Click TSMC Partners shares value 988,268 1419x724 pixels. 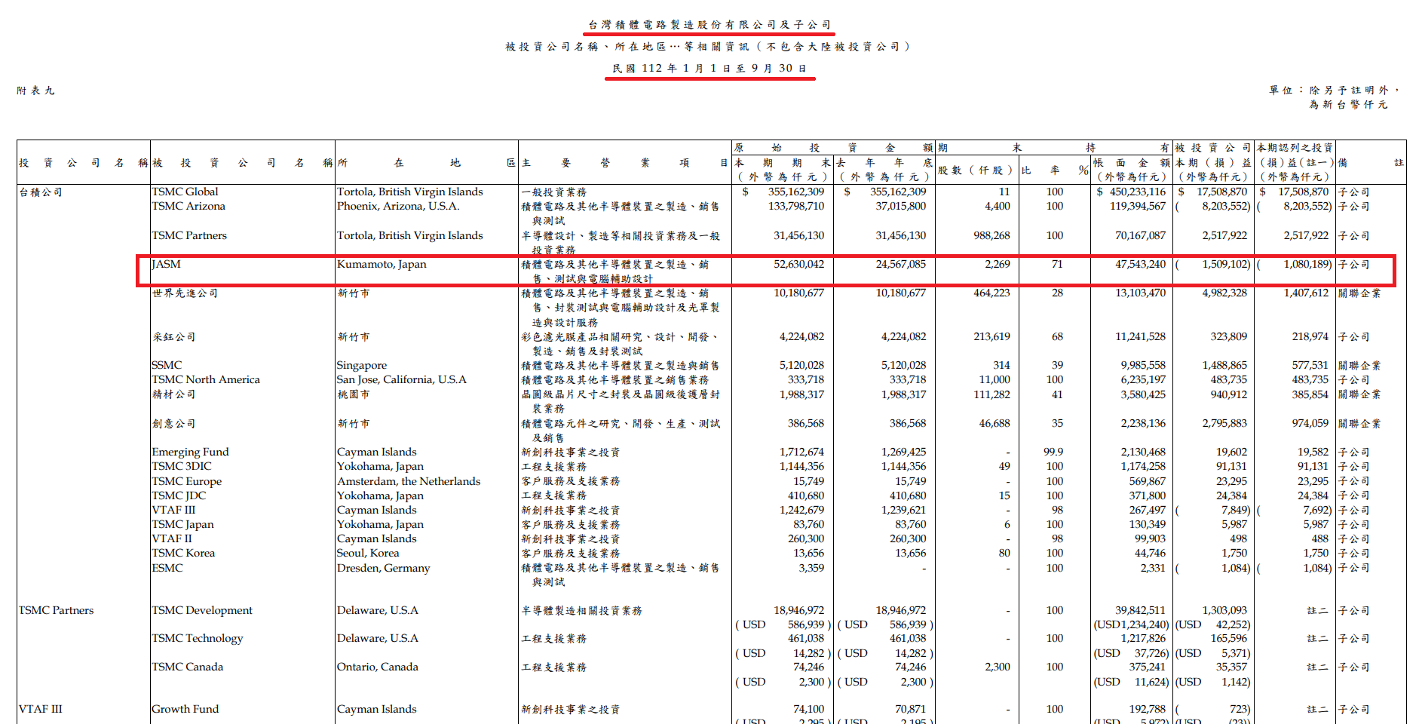click(x=991, y=235)
